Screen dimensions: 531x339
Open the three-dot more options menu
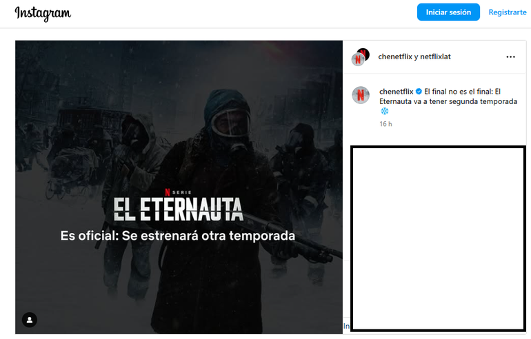510,56
